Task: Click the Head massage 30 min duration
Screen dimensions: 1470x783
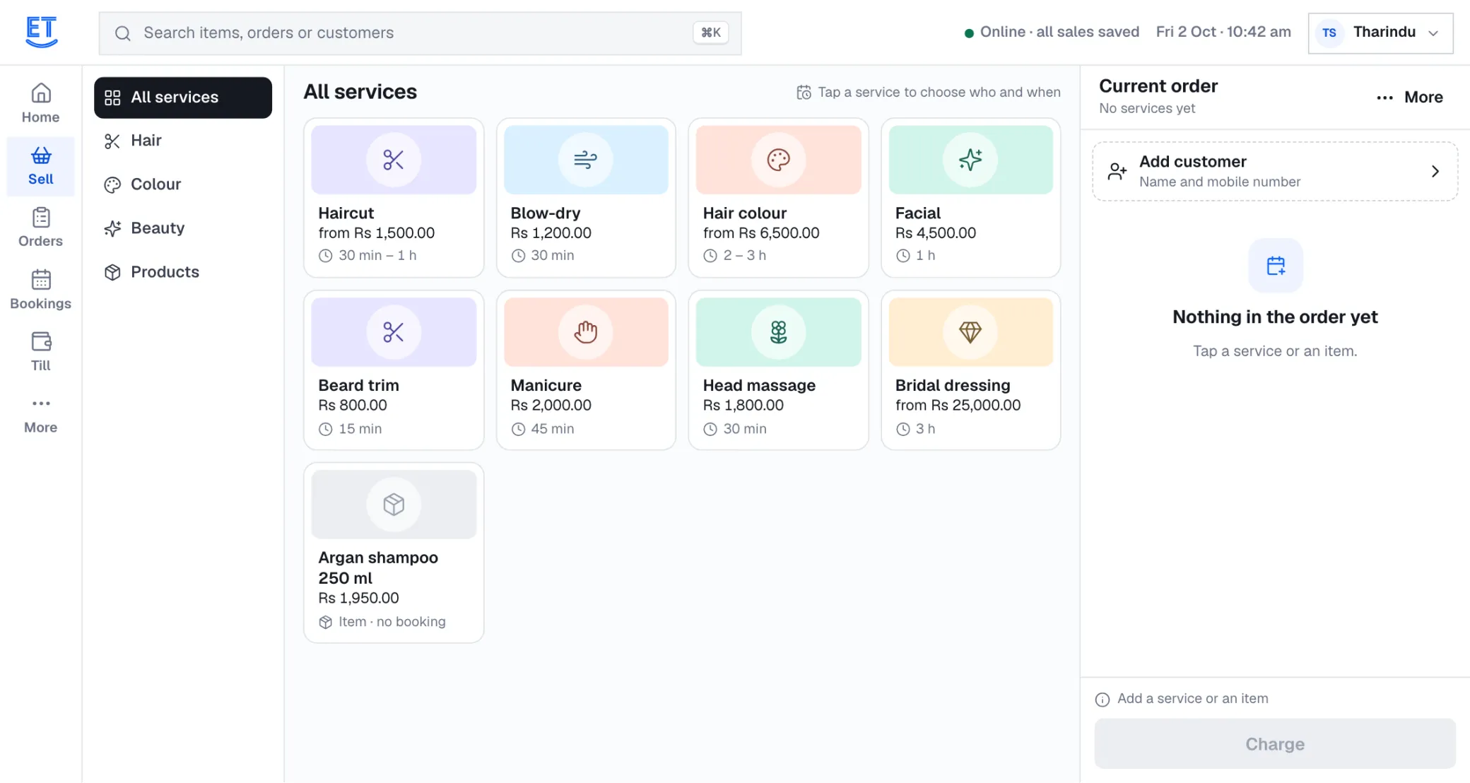Action: pos(735,429)
